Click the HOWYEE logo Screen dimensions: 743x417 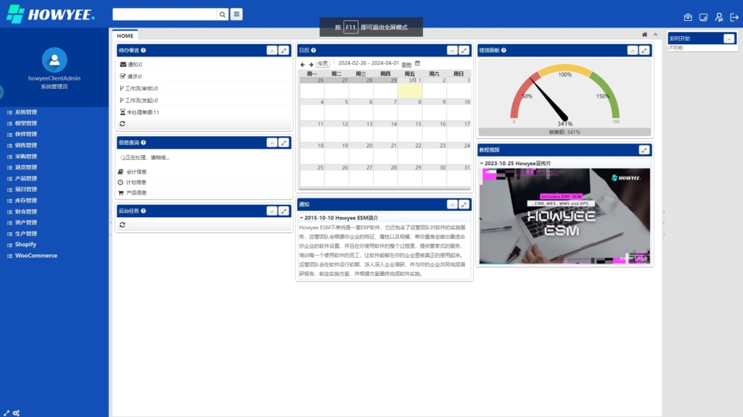pyautogui.click(x=51, y=14)
